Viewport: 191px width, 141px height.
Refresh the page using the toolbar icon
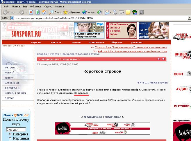[x=38, y=12]
